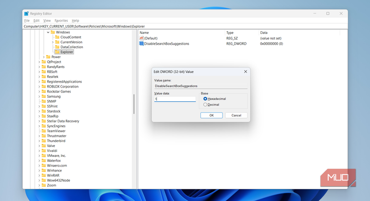
Task: Open the View menu
Action: [x=47, y=21]
